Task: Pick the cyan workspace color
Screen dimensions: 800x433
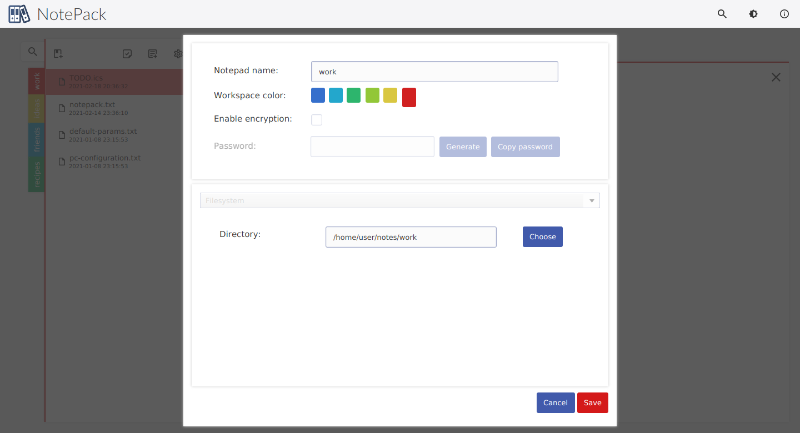Action: click(336, 95)
